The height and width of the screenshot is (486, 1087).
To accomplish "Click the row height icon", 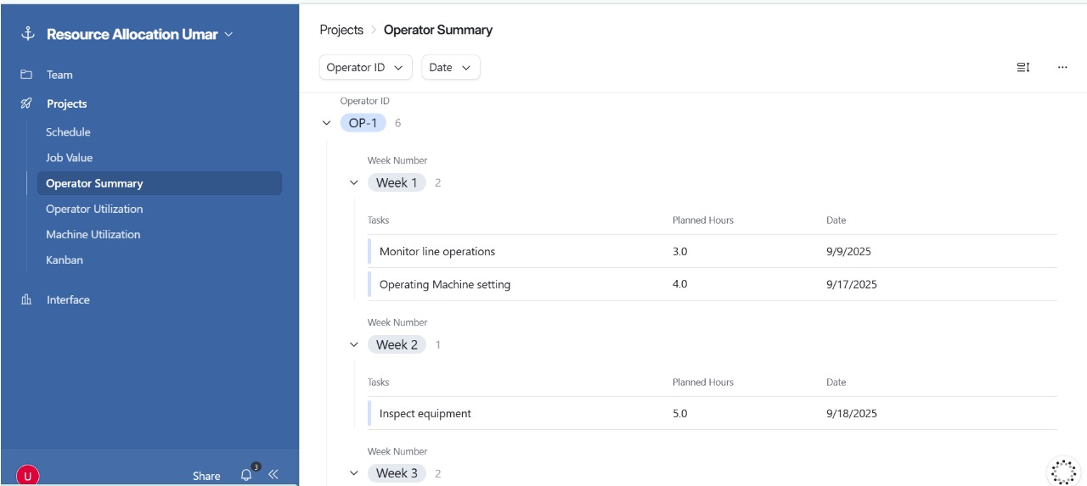I will tap(1023, 68).
